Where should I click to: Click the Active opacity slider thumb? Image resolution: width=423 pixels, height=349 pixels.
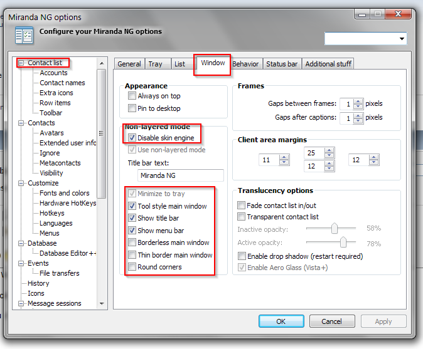pos(343,242)
